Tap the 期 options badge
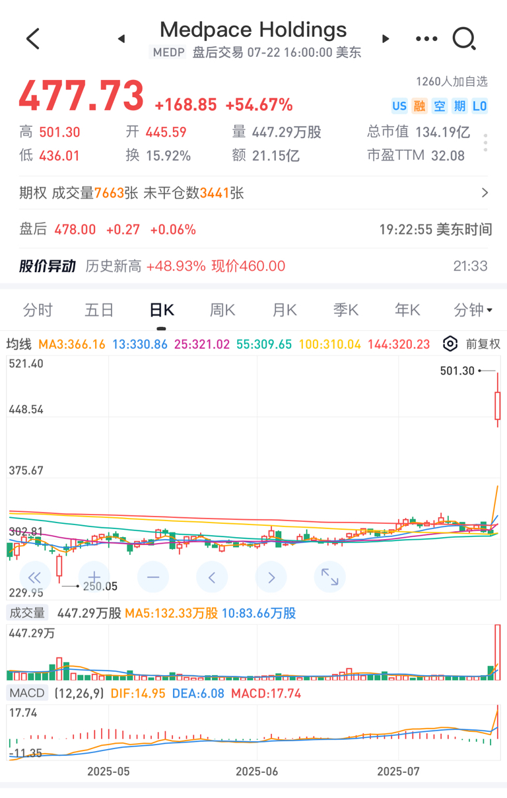Image resolution: width=507 pixels, height=798 pixels. (459, 106)
